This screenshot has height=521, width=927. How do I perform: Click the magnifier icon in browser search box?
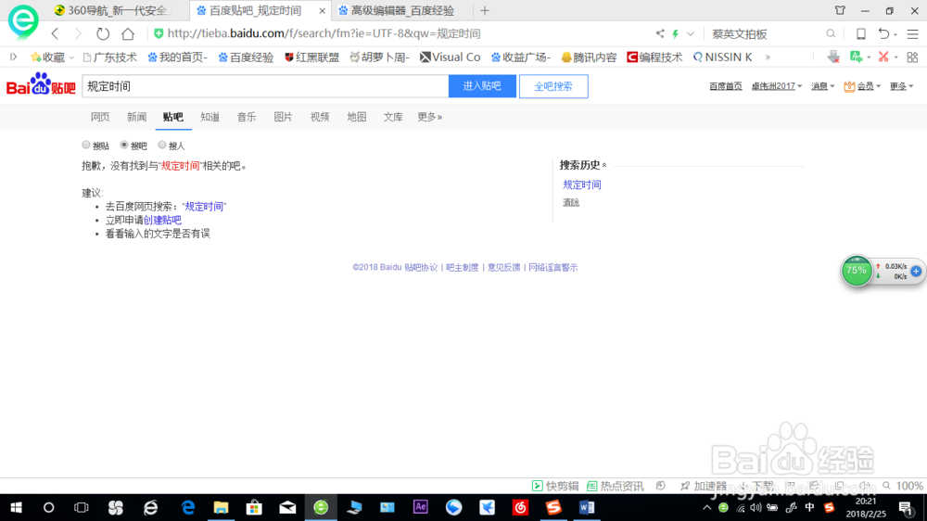(831, 33)
